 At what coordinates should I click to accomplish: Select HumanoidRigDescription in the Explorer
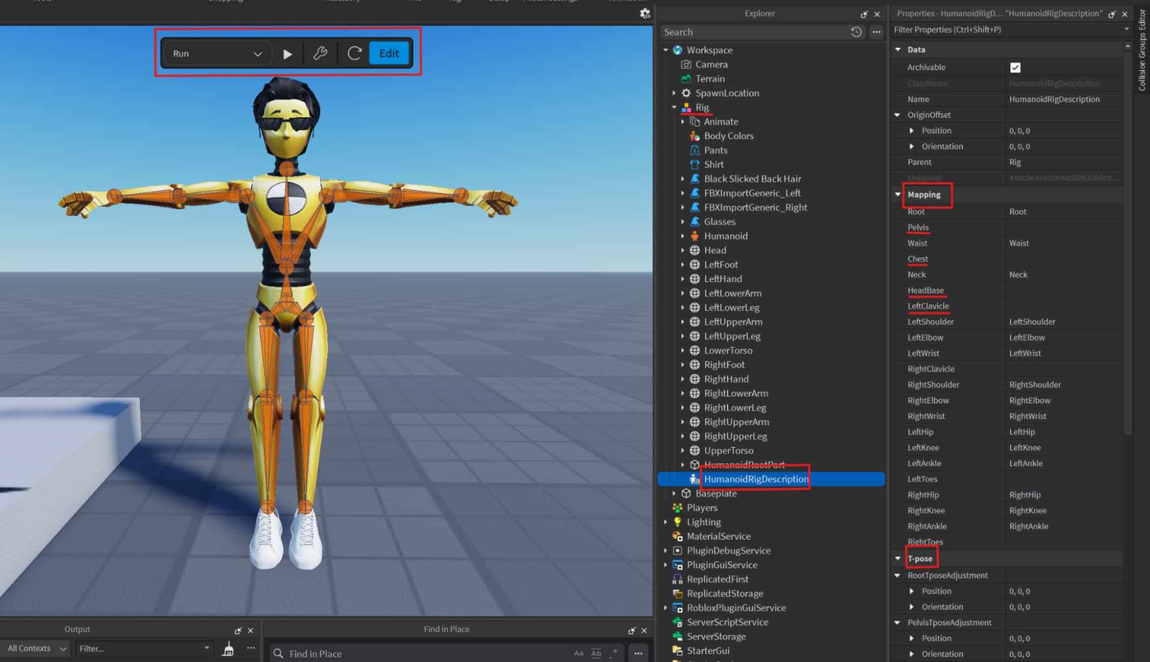click(755, 479)
